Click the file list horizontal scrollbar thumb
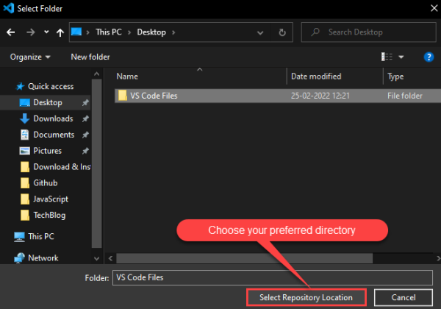 click(245, 258)
